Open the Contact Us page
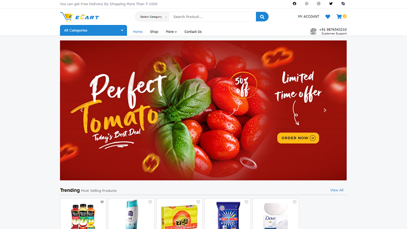This screenshot has height=229, width=407. click(193, 32)
